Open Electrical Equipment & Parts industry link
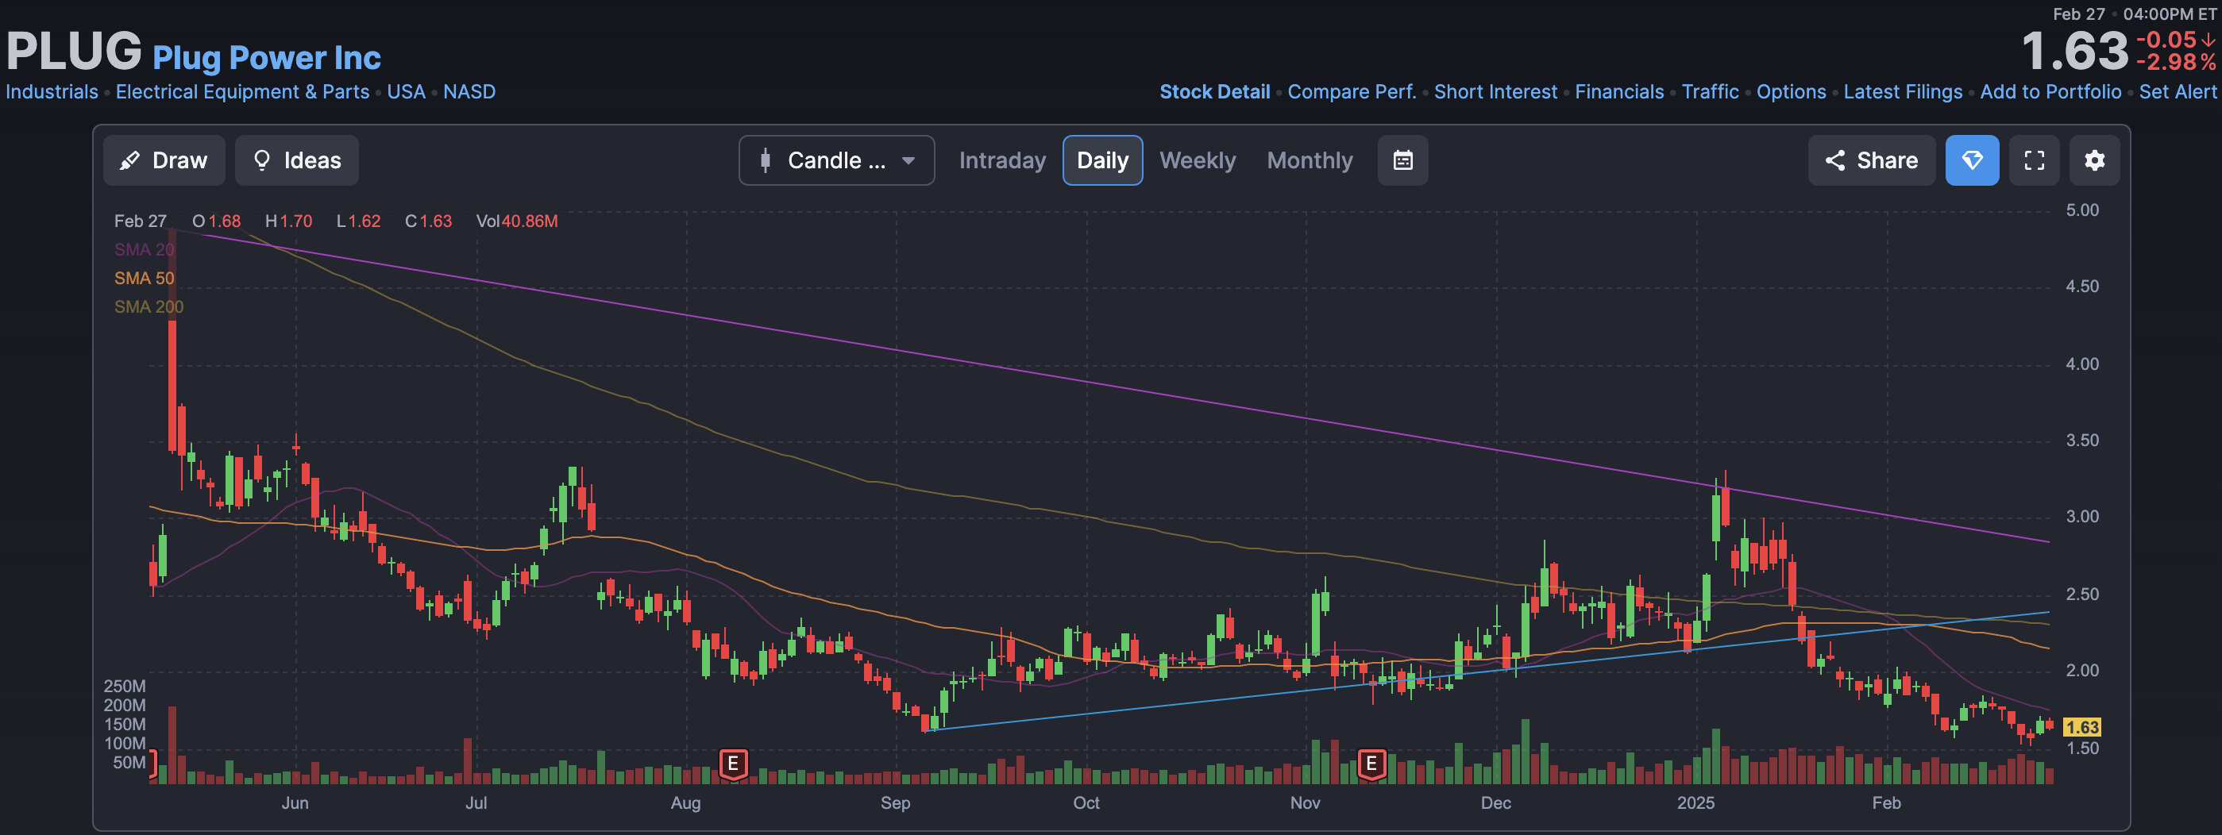 (x=242, y=91)
